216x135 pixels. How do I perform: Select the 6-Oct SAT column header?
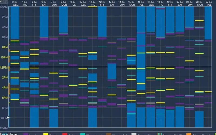44,3
